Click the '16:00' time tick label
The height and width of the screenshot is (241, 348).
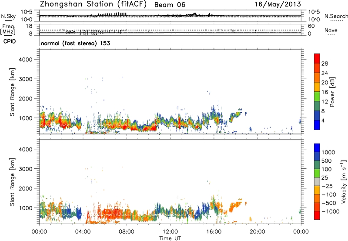[x=214, y=232]
